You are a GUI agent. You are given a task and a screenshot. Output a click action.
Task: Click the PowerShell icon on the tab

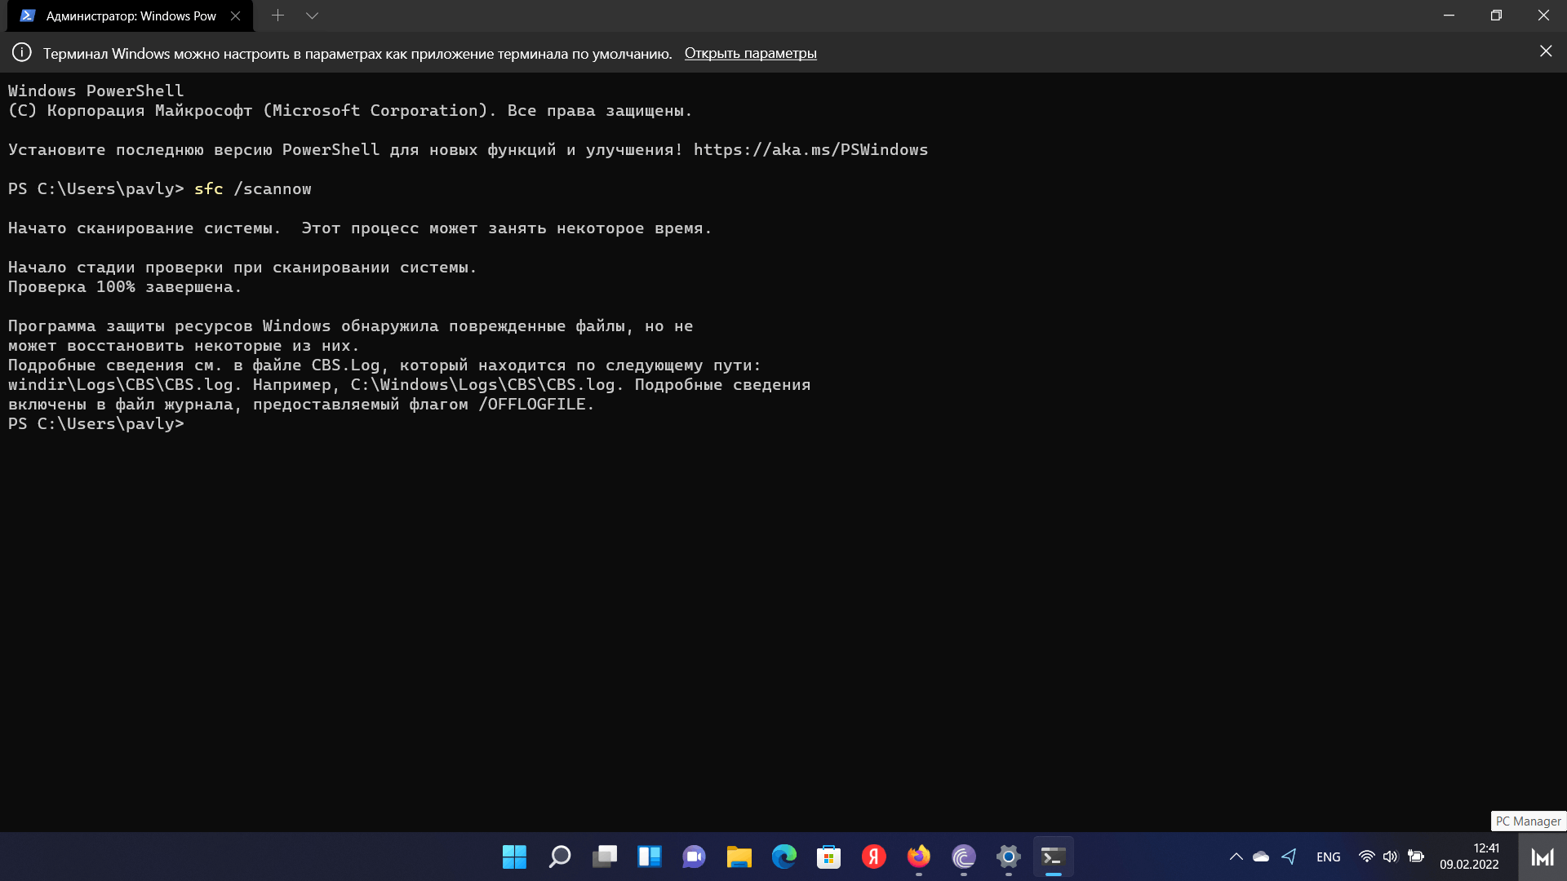(x=28, y=15)
